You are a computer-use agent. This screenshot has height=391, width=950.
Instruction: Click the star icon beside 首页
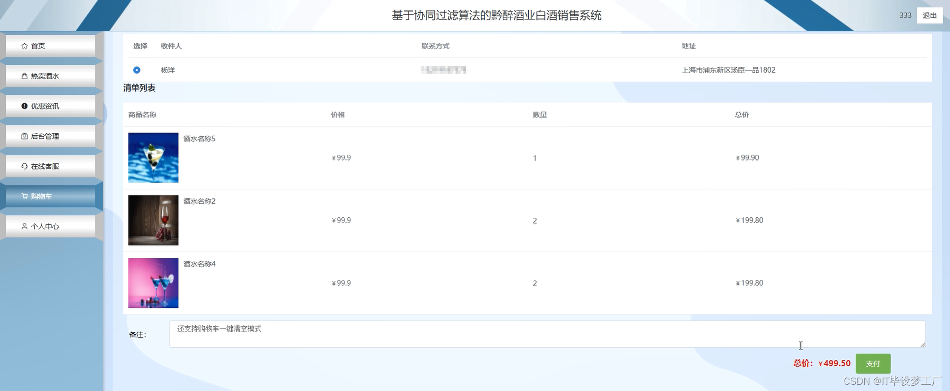coord(24,46)
